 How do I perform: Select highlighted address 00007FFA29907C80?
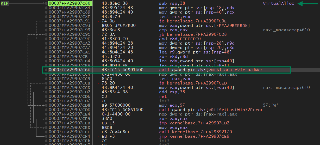click(x=70, y=3)
